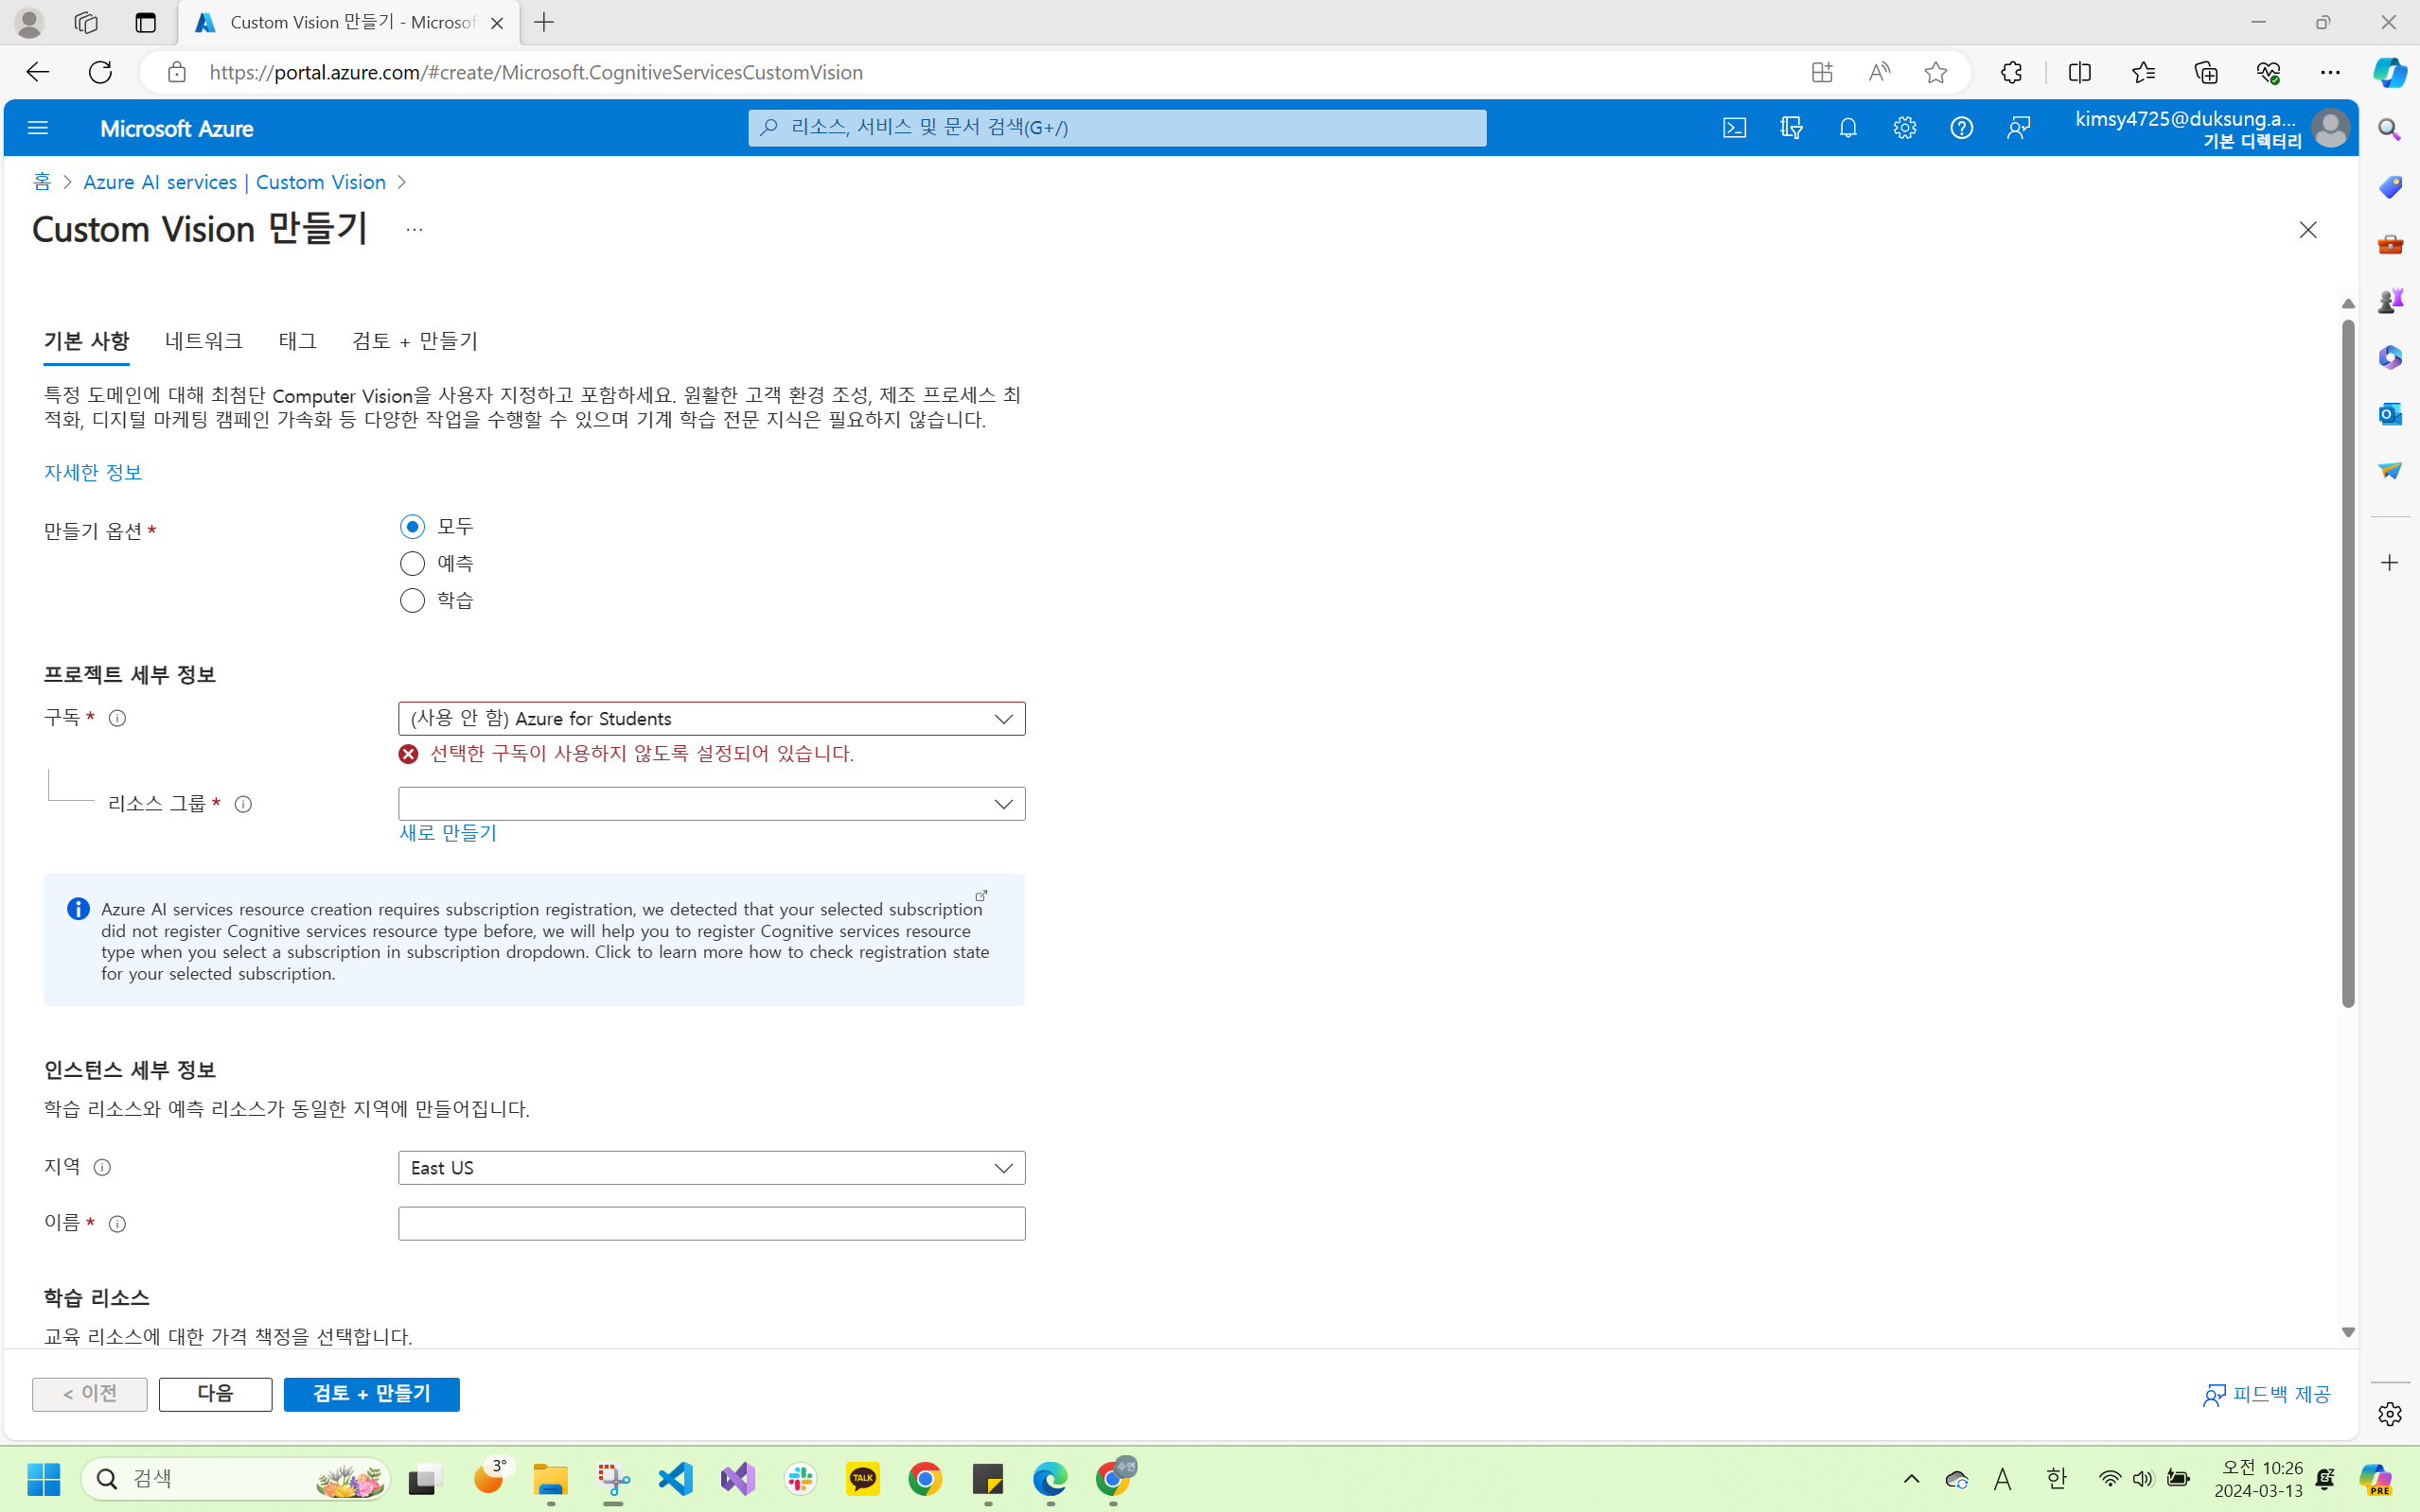Viewport: 2420px width, 1512px height.
Task: Open Edge Copilot sidebar
Action: 2390,72
